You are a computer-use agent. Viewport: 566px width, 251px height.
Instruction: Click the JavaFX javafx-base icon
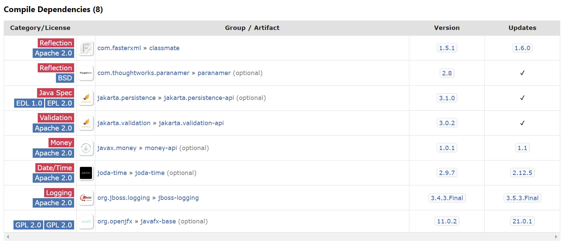[x=86, y=221]
